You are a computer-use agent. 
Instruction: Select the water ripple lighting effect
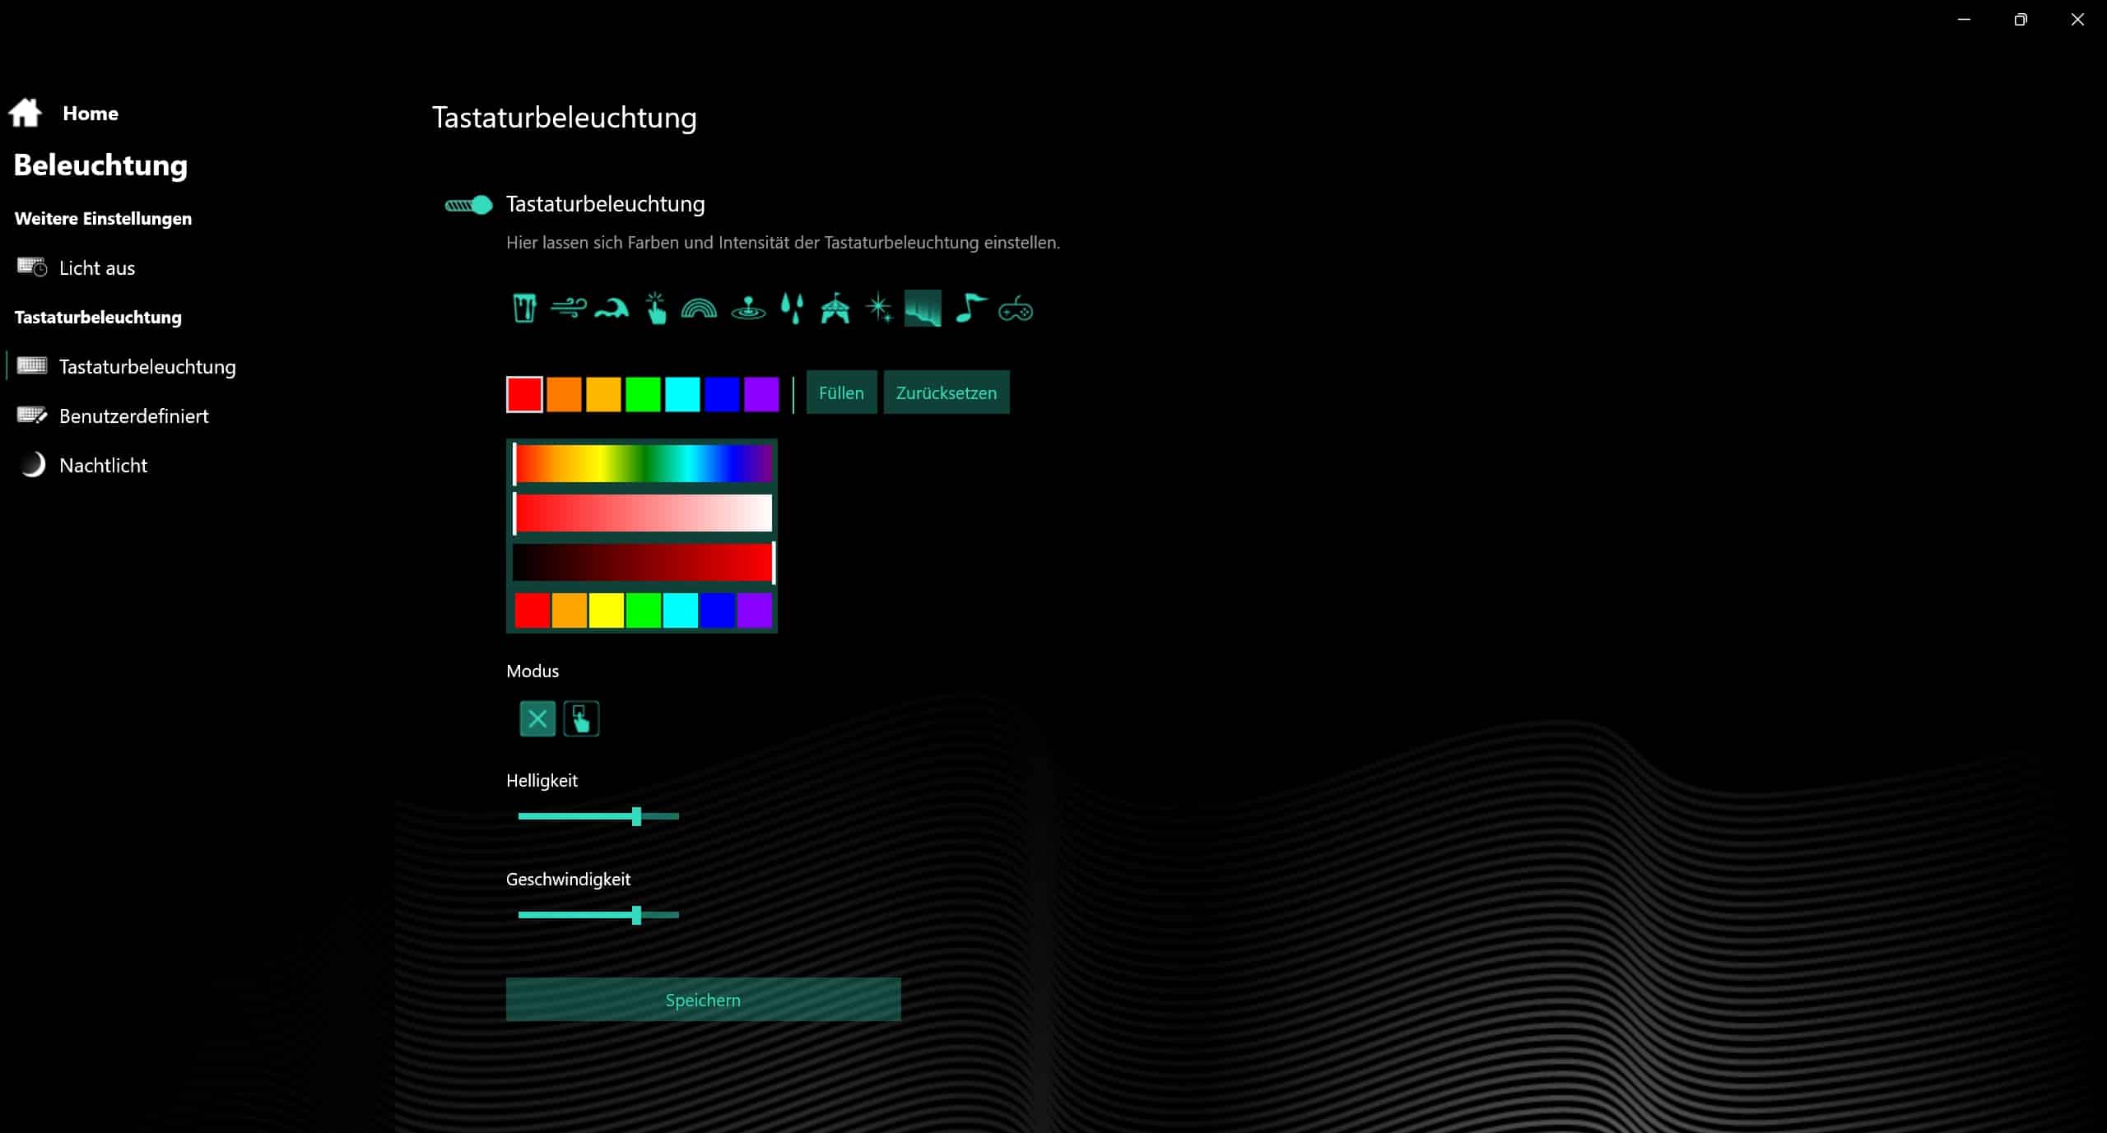click(748, 309)
